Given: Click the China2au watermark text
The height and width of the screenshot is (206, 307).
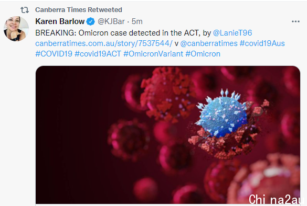Looking at the screenshot, I should click(x=276, y=199).
